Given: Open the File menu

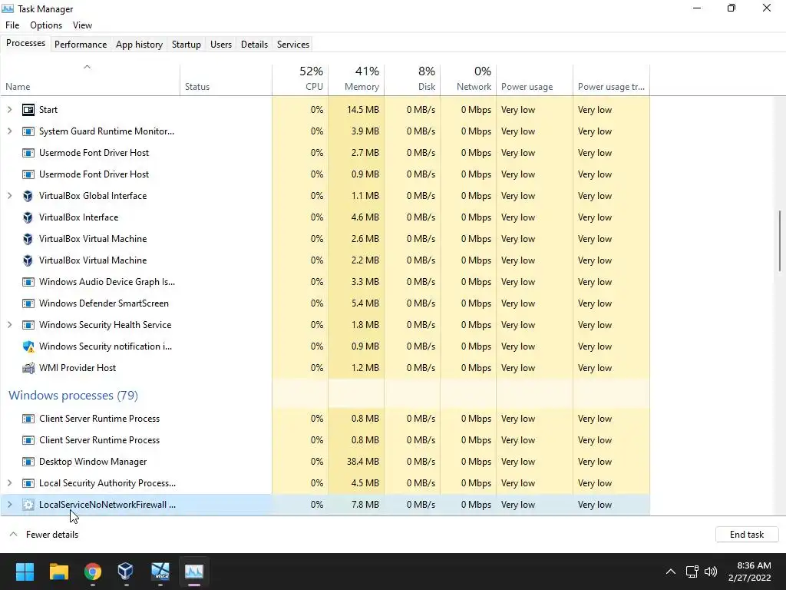Looking at the screenshot, I should coord(12,25).
